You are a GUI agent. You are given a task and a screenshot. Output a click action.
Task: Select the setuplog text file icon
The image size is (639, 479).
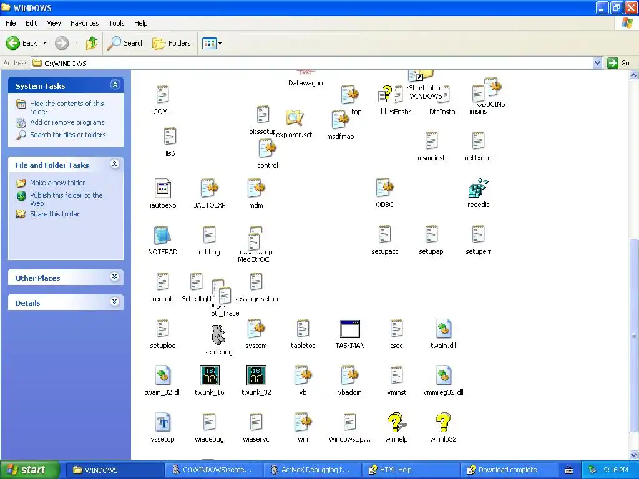pyautogui.click(x=162, y=329)
